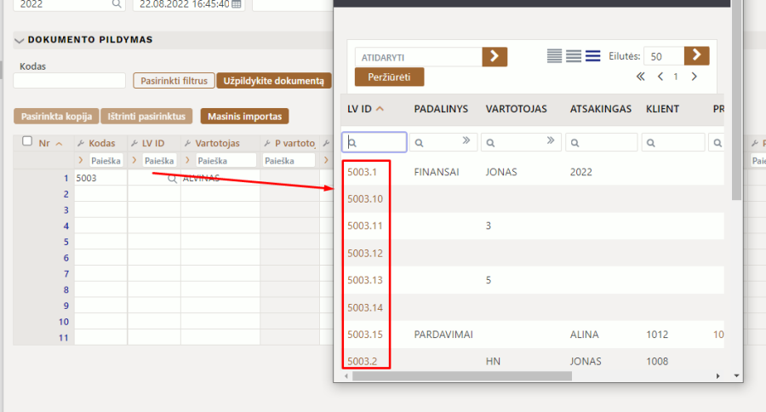This screenshot has width=766, height=412.
Task: Click Peržiūrėti button
Action: 389,77
